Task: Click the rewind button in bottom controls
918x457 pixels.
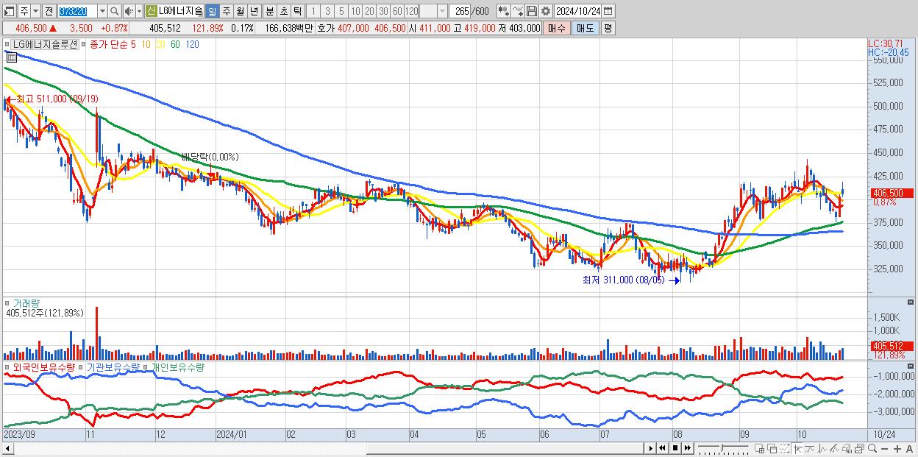Action: click(x=662, y=448)
